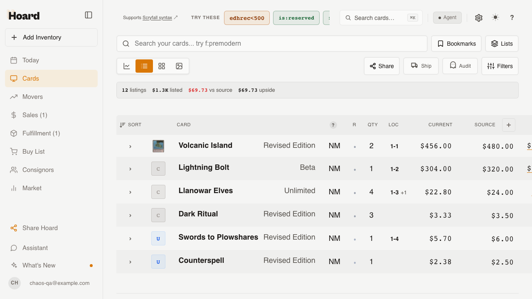Click the CURRENT column header

coord(440,125)
